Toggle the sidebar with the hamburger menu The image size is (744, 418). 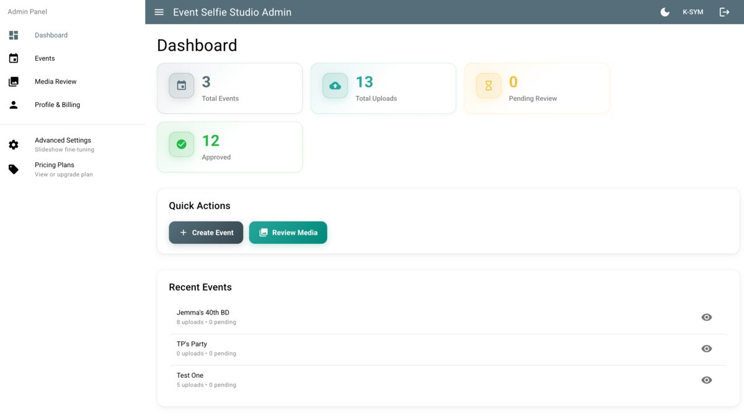click(159, 11)
